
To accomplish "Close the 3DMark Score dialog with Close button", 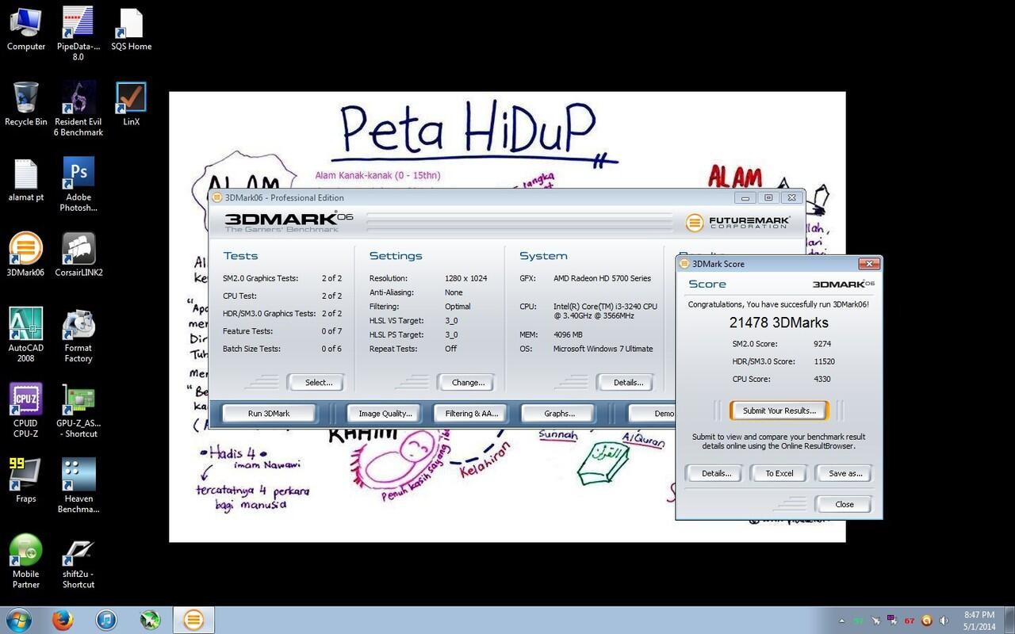I will pos(845,504).
